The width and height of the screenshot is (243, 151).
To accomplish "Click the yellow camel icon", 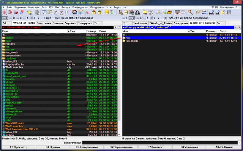I will 170,12.
